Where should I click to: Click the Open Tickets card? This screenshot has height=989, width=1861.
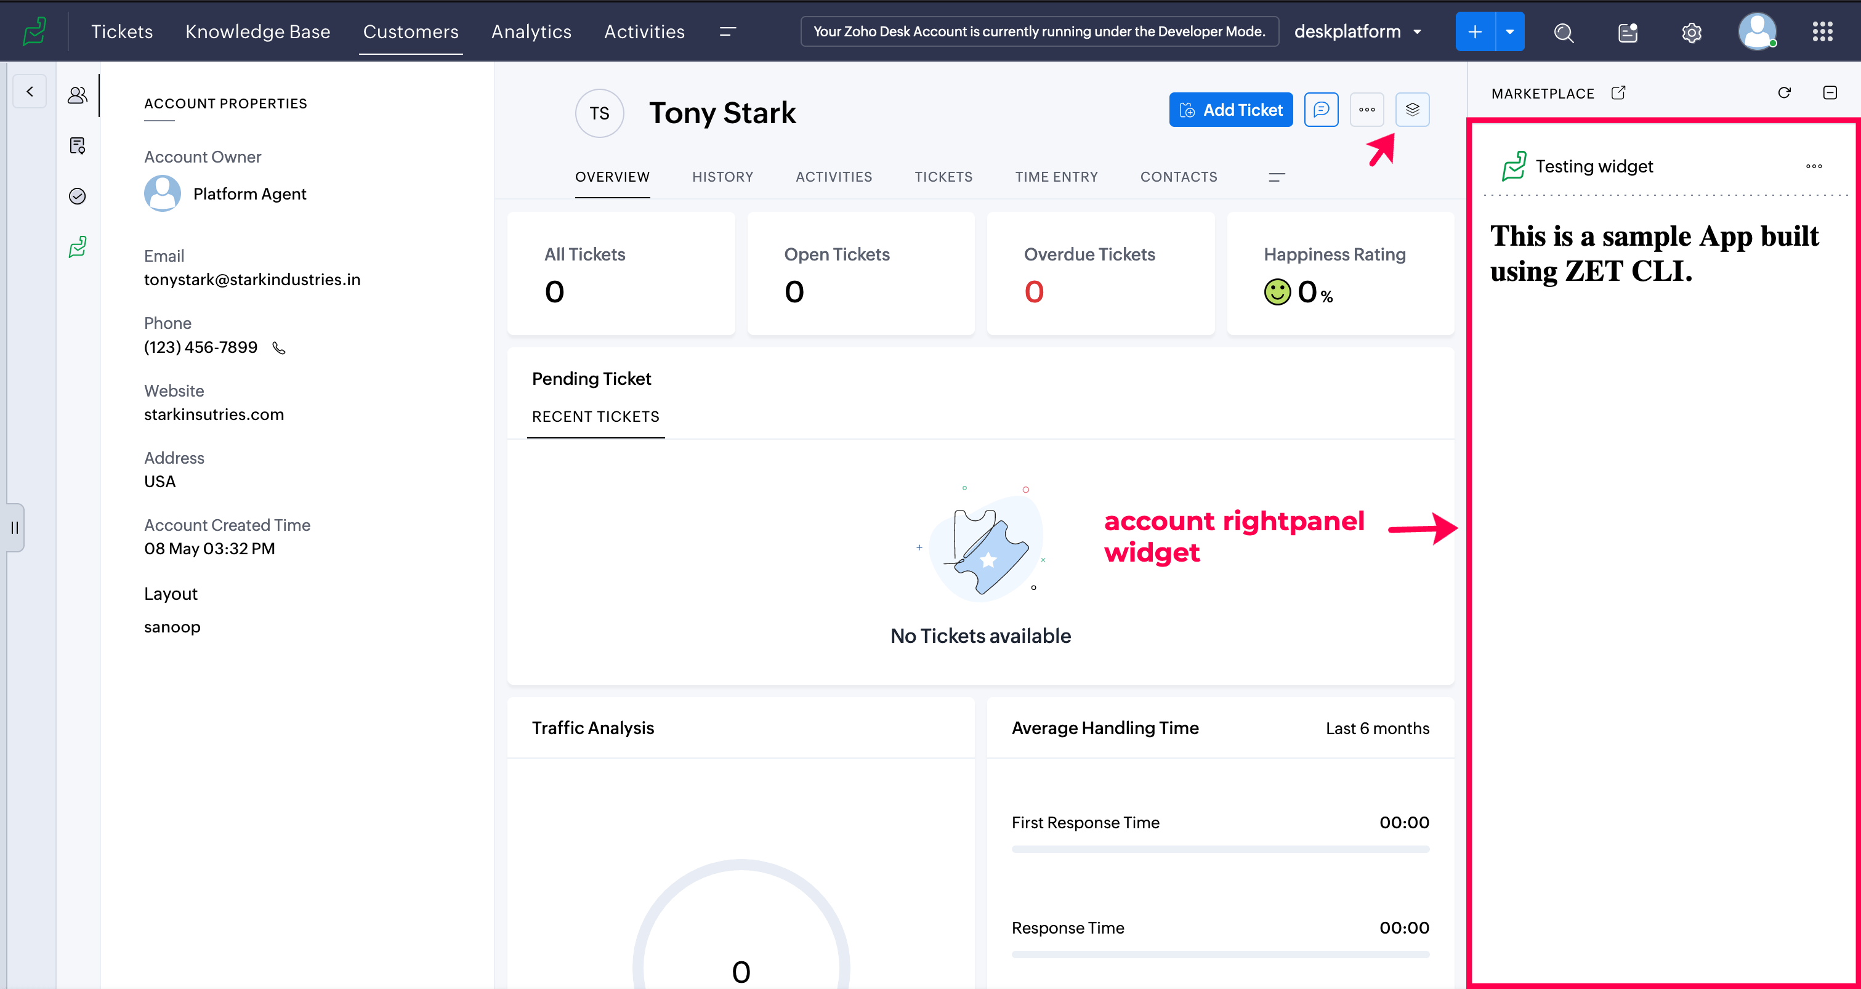[860, 273]
